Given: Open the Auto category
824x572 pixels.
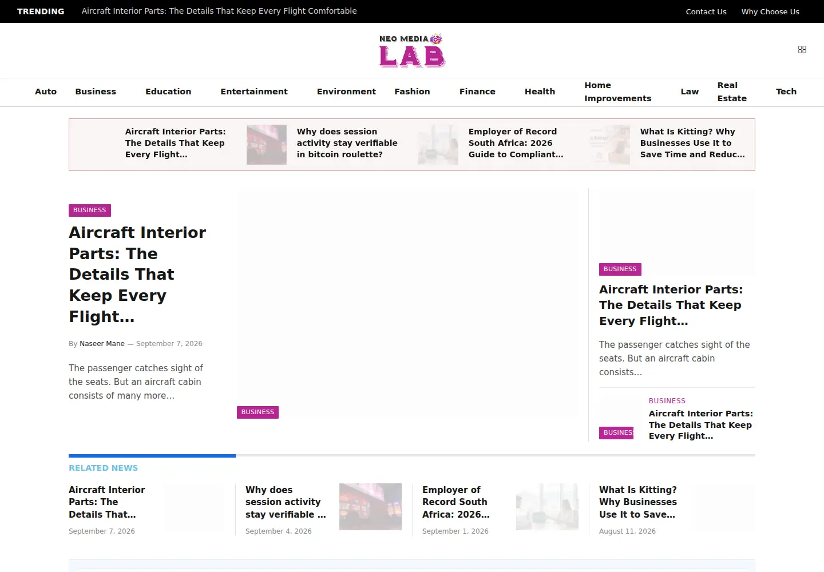Looking at the screenshot, I should pos(46,92).
